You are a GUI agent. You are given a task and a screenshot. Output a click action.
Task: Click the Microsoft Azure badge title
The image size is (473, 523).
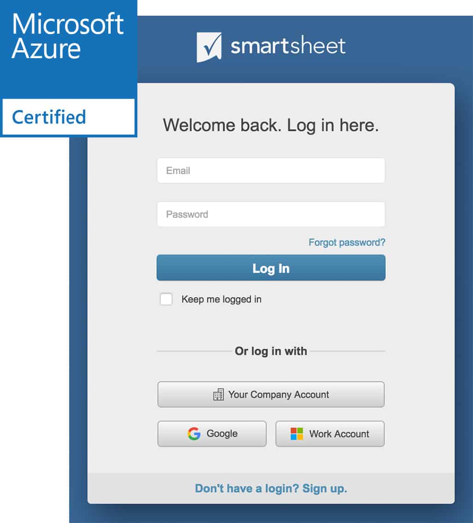[x=68, y=36]
